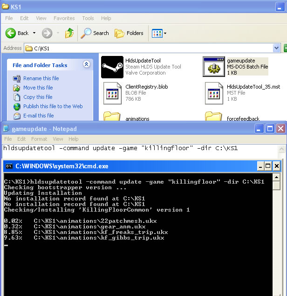Click the Move this file icon
This screenshot has width=287, height=296.
click(x=17, y=88)
